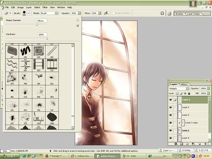The width and height of the screenshot is (212, 159).
Task: Toggle link box next to Layer 5
Action: [175, 107]
